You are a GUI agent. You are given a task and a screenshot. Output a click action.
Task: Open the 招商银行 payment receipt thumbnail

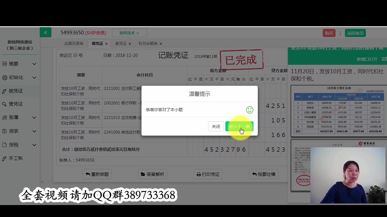[339, 165]
